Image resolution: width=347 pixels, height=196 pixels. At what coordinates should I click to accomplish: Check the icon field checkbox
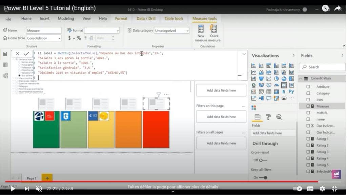pos(308,100)
